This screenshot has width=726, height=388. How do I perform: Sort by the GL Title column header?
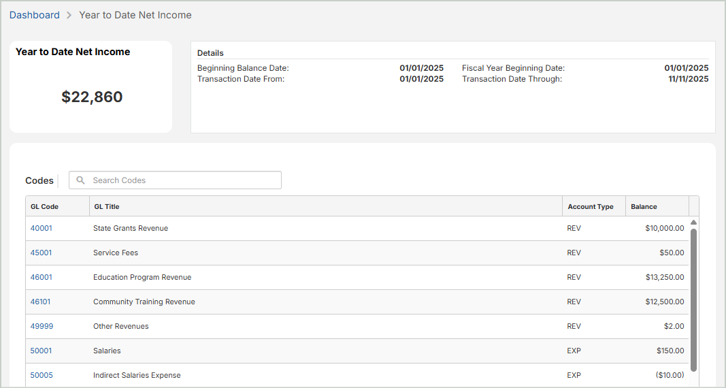(107, 206)
